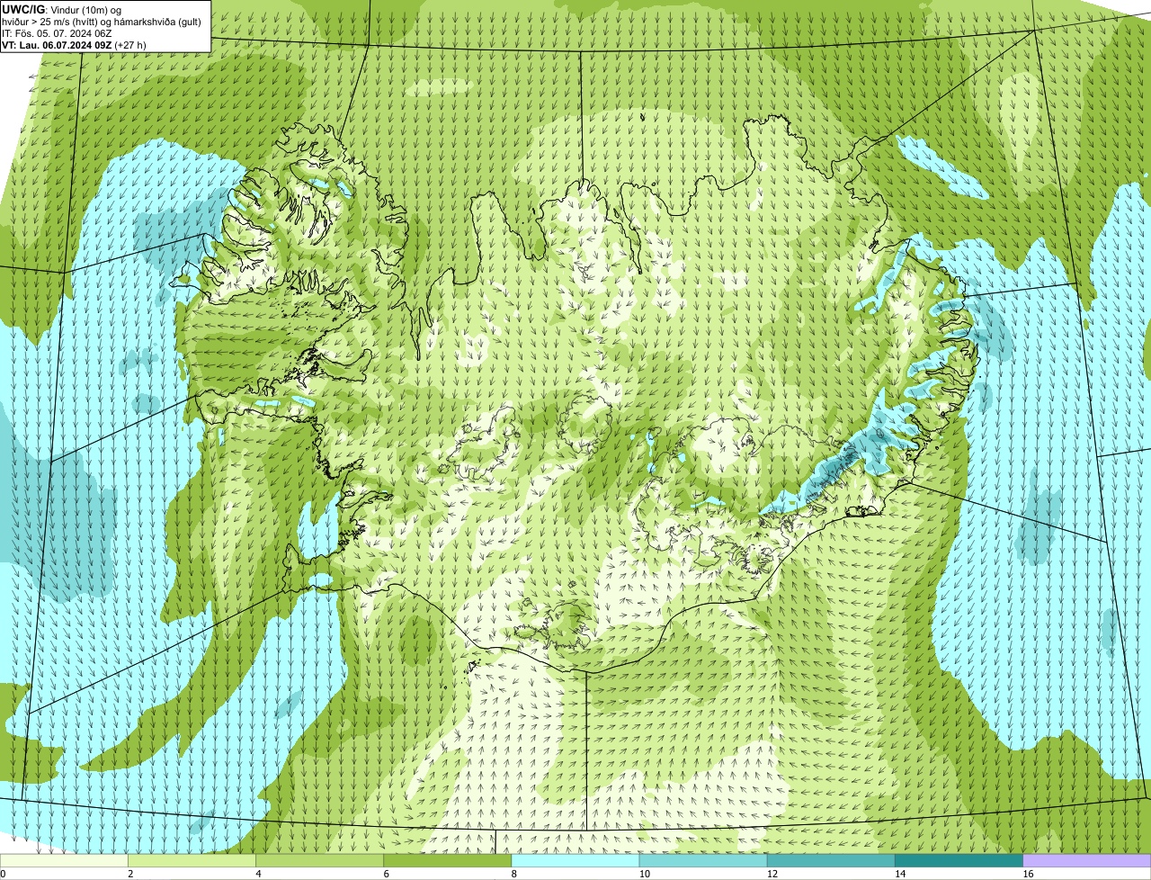
Task: Click the darker green 6–8 m/s legend swatch
Action: coord(448,861)
